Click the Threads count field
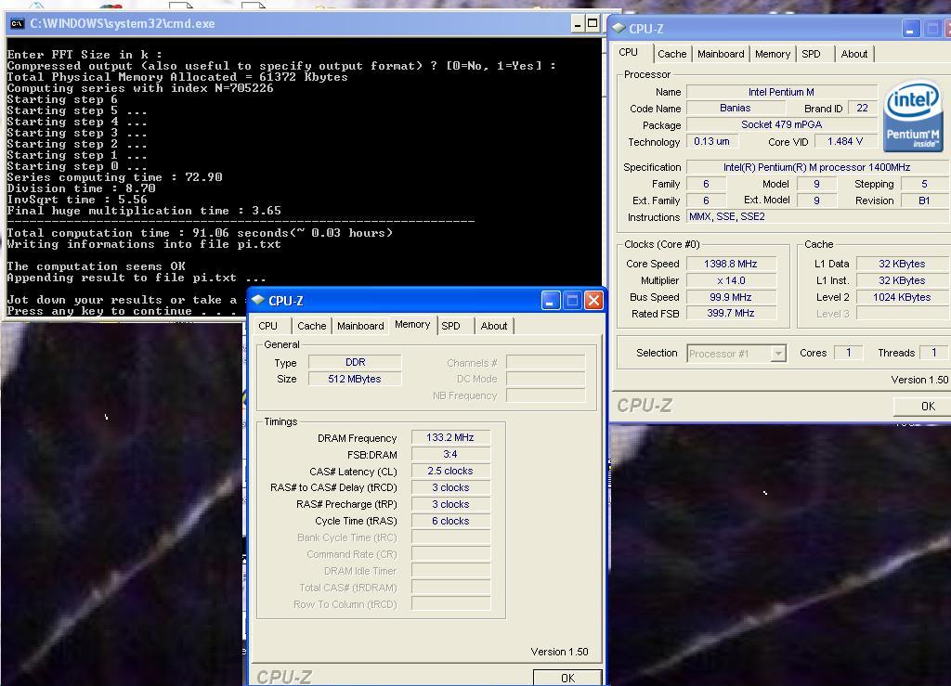Viewport: 951px width, 686px height. pyautogui.click(x=934, y=353)
